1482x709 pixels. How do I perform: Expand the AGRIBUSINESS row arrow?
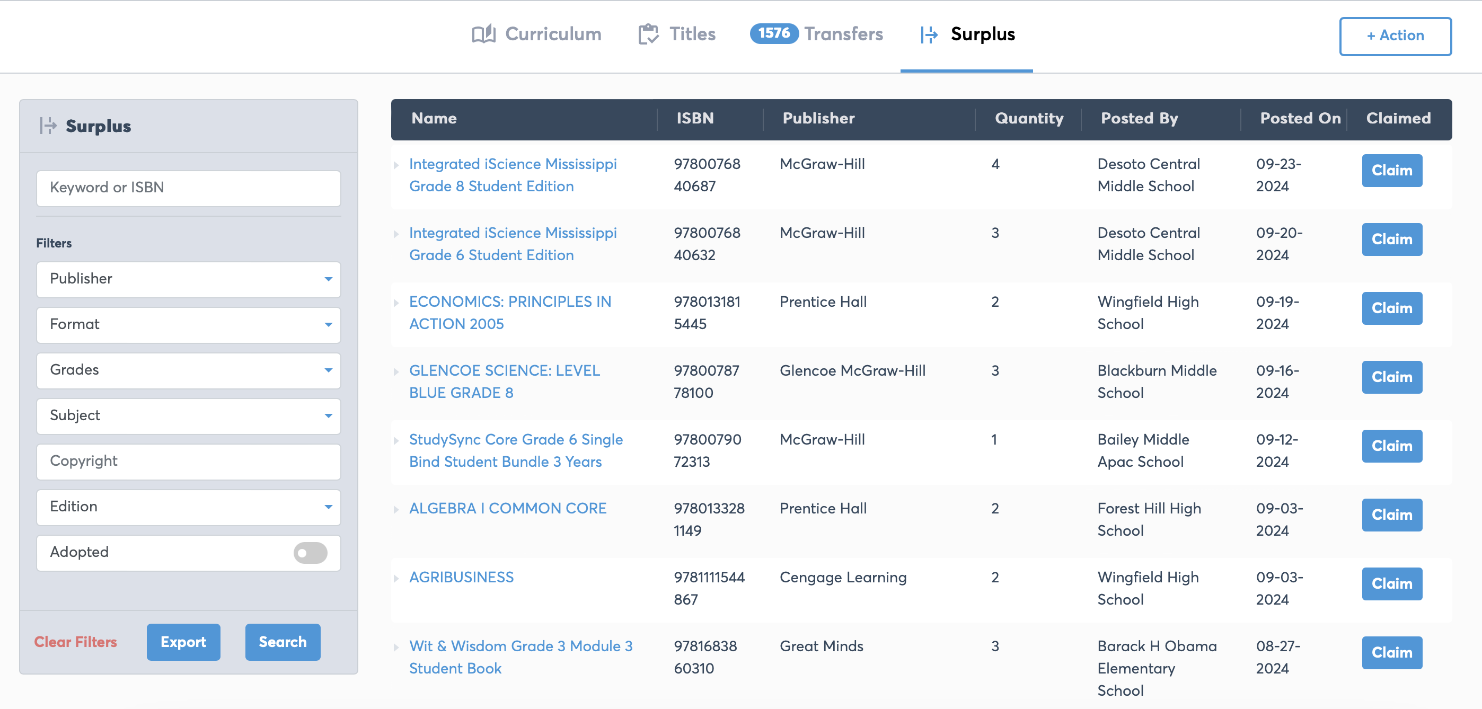[x=396, y=579]
